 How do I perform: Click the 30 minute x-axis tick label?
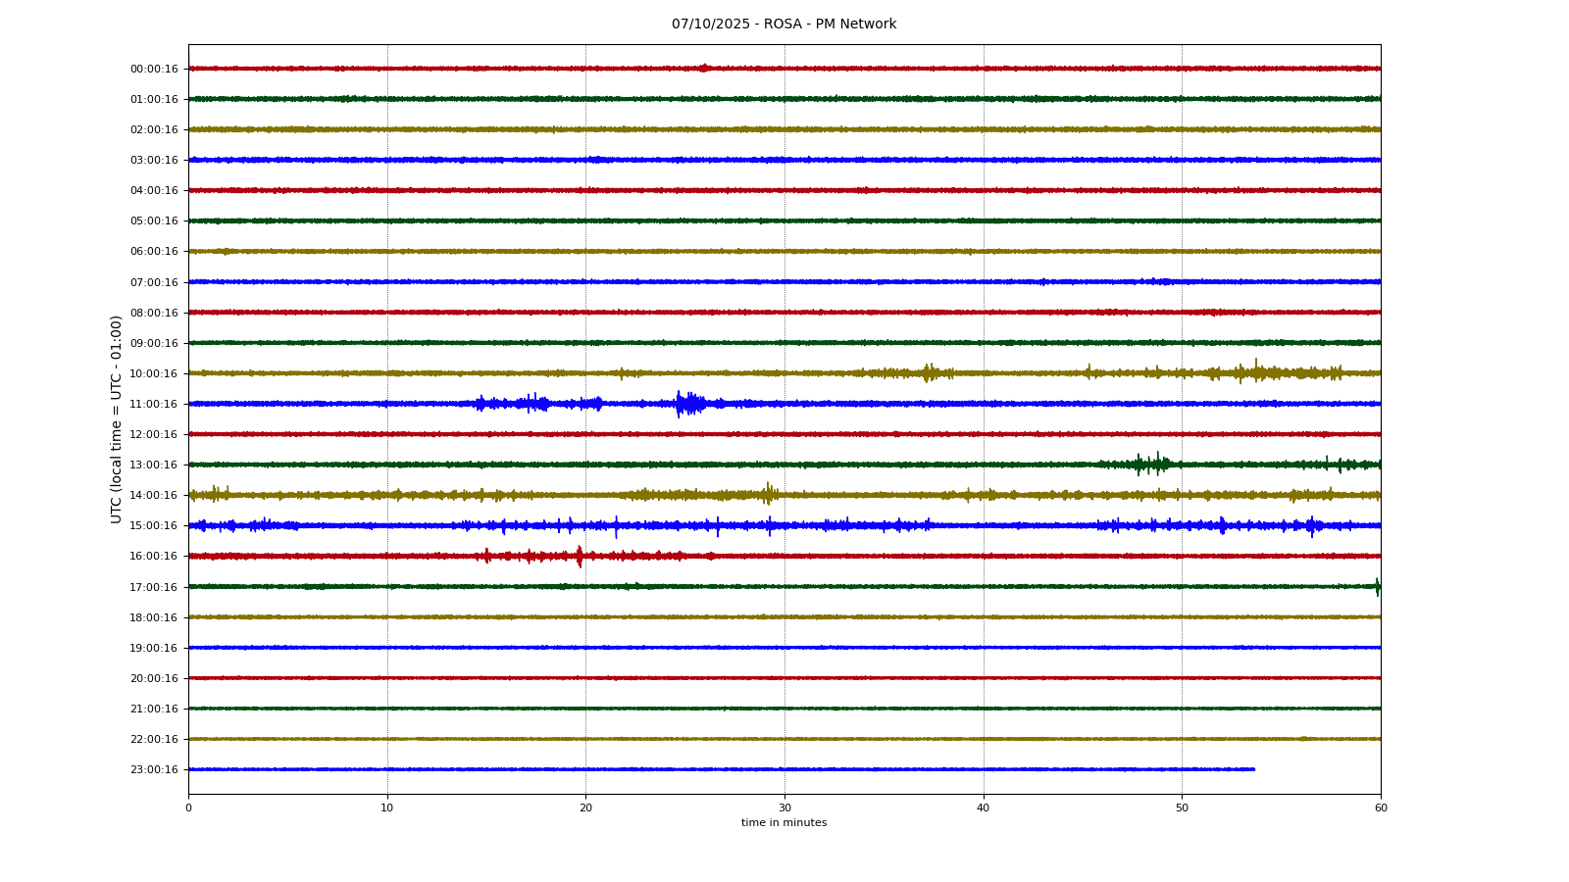[x=784, y=808]
